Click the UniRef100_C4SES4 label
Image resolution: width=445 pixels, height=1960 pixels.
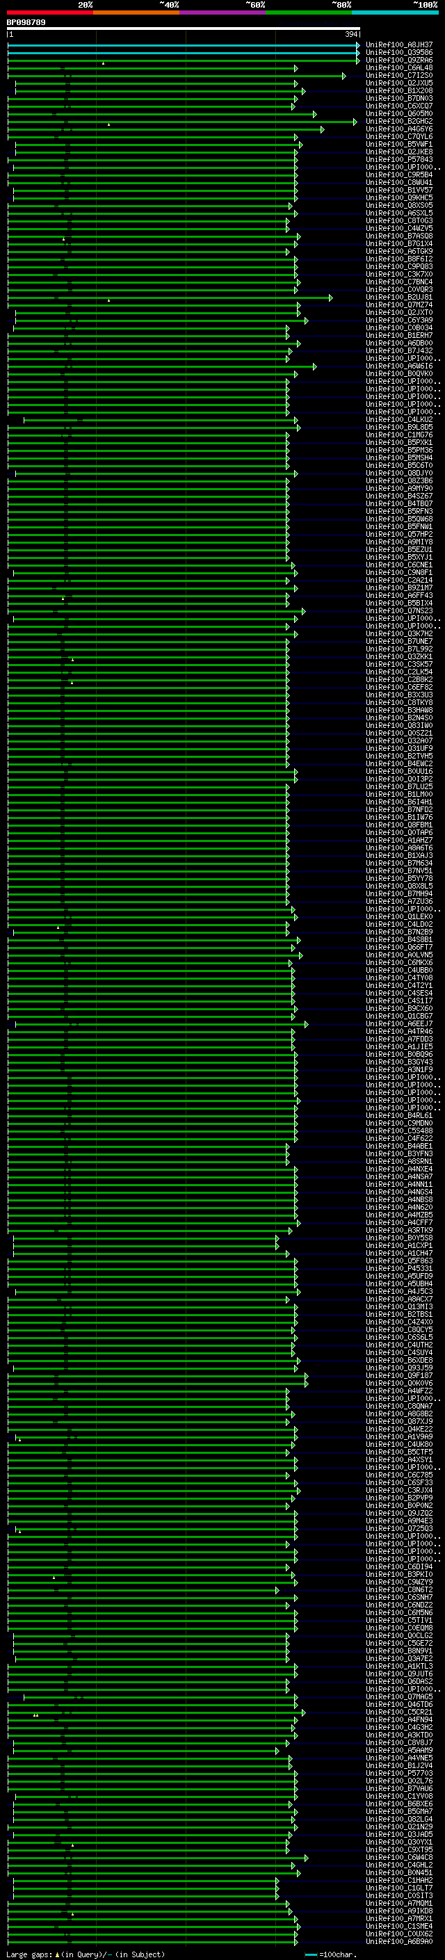tap(399, 993)
